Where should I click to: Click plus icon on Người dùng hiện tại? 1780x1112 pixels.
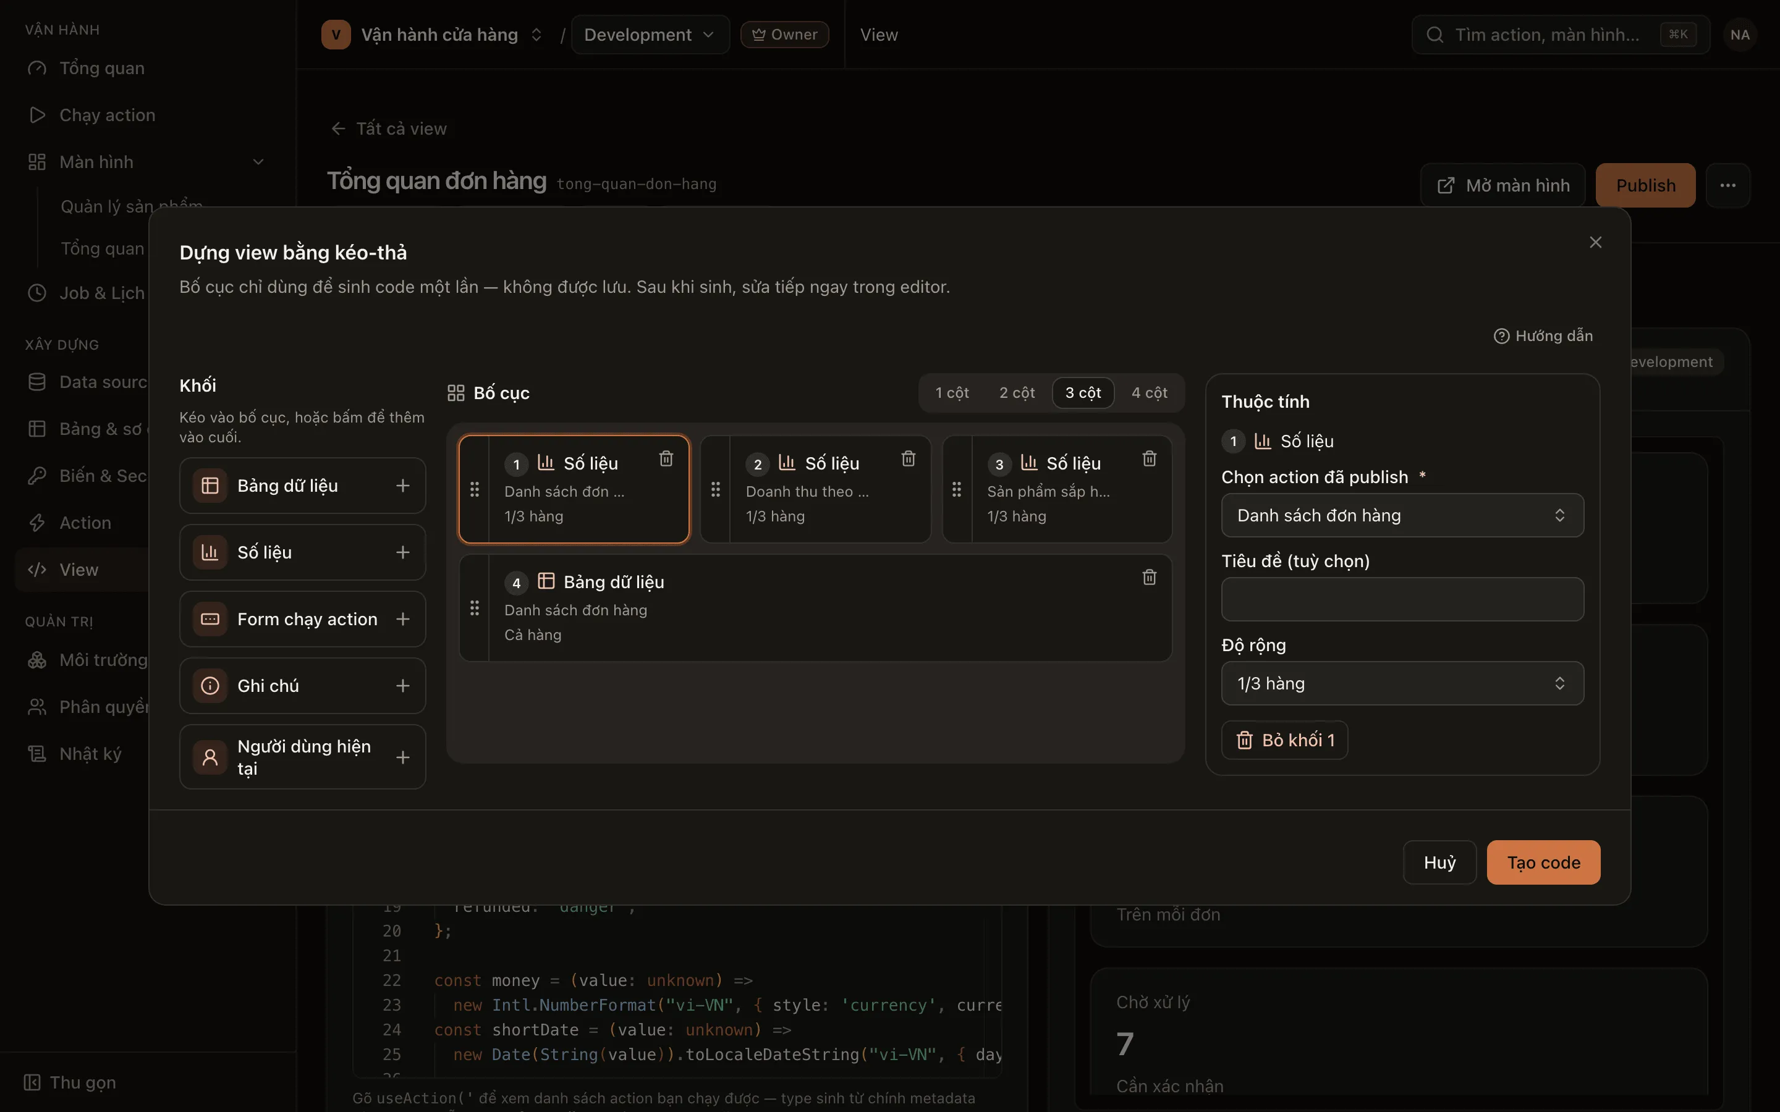402,757
